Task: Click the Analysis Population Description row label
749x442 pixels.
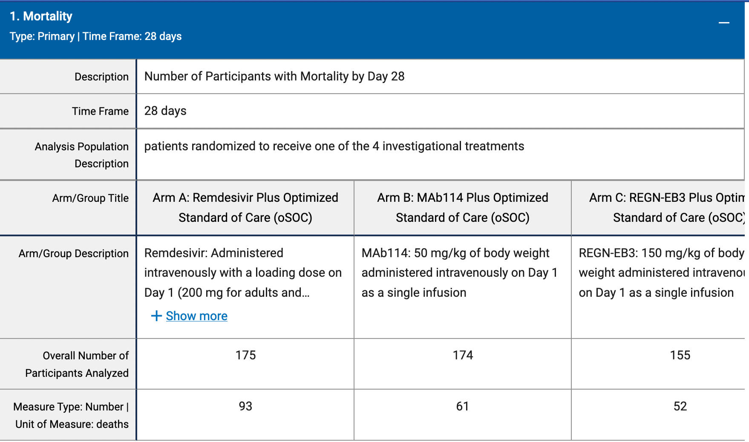Action: click(81, 155)
